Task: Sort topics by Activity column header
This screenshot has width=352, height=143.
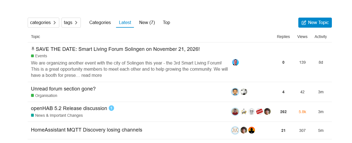Action: 321,37
